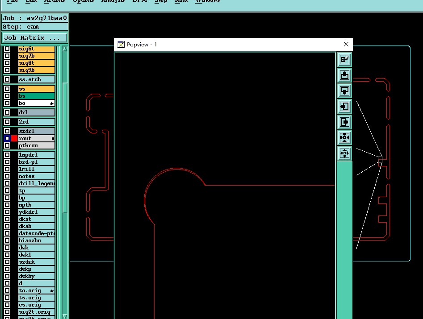Click the hand marker icon on the bo layer
The height and width of the screenshot is (319, 423).
(x=52, y=103)
